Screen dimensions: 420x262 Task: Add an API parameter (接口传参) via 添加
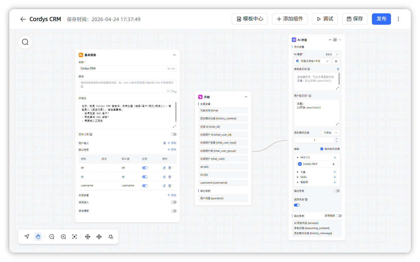pyautogui.click(x=172, y=149)
